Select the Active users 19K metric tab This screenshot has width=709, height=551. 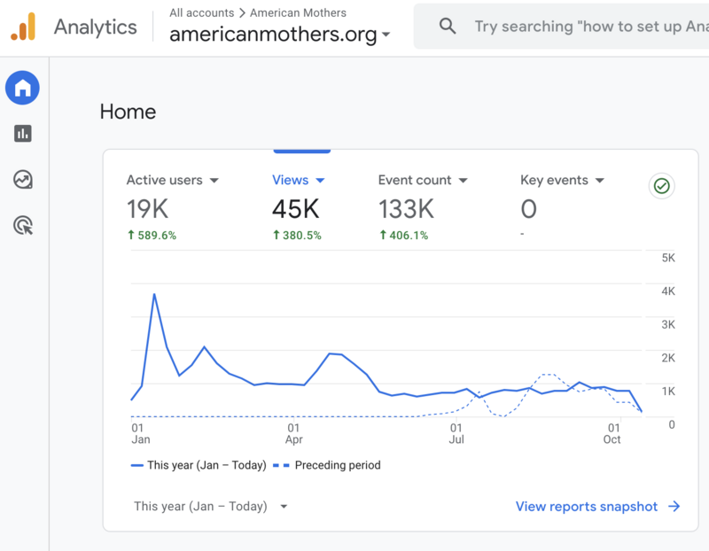click(x=173, y=206)
